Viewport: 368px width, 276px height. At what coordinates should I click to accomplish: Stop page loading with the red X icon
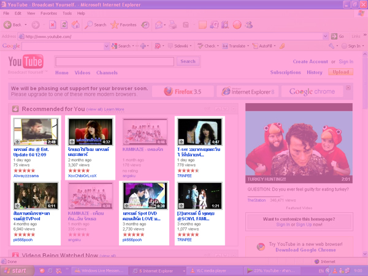tap(53, 25)
